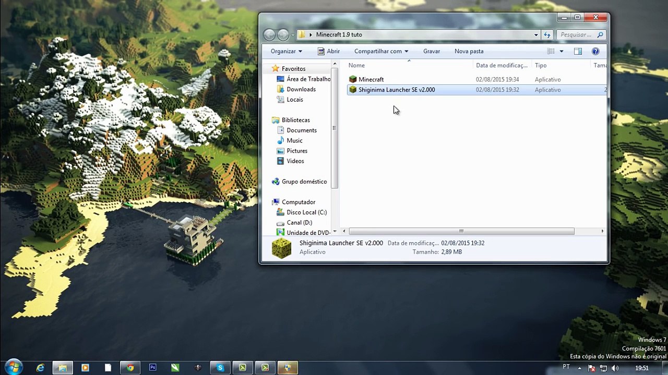Click the horizontal scrollbar in the file list
This screenshot has height=375, width=668.
click(461, 231)
